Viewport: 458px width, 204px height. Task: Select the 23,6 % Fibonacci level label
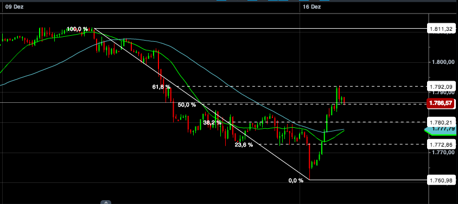244,144
